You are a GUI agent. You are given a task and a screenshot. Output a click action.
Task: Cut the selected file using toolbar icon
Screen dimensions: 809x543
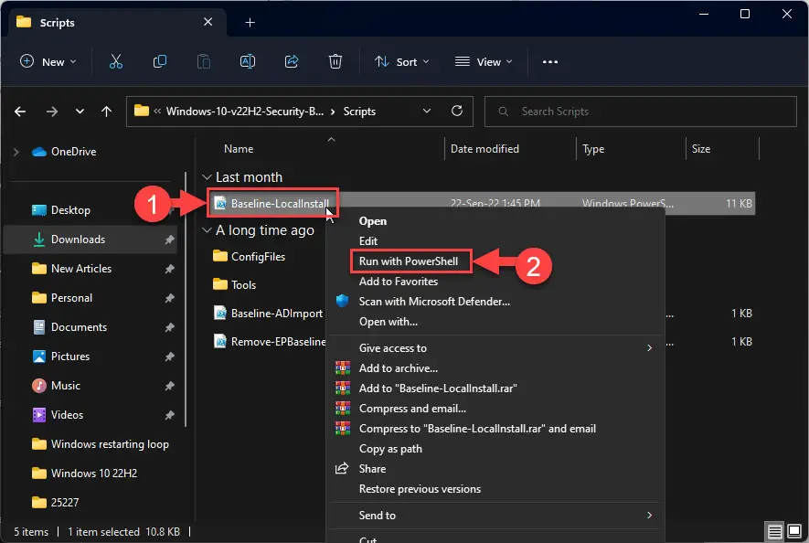(116, 61)
